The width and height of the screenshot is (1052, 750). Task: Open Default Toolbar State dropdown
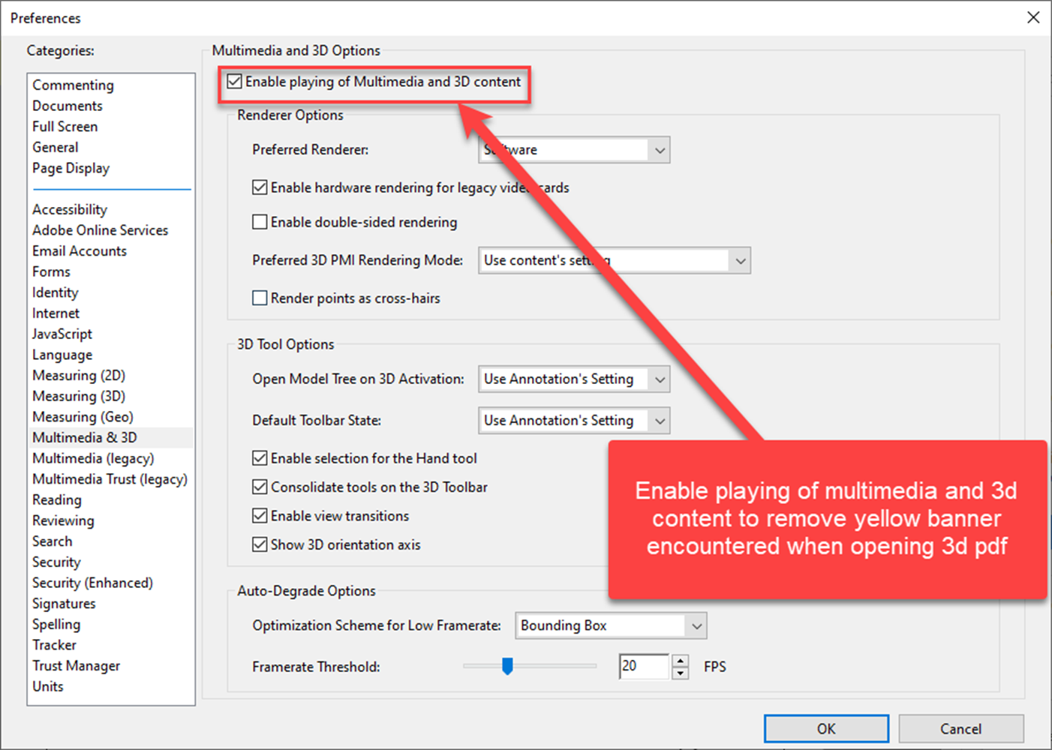(659, 421)
